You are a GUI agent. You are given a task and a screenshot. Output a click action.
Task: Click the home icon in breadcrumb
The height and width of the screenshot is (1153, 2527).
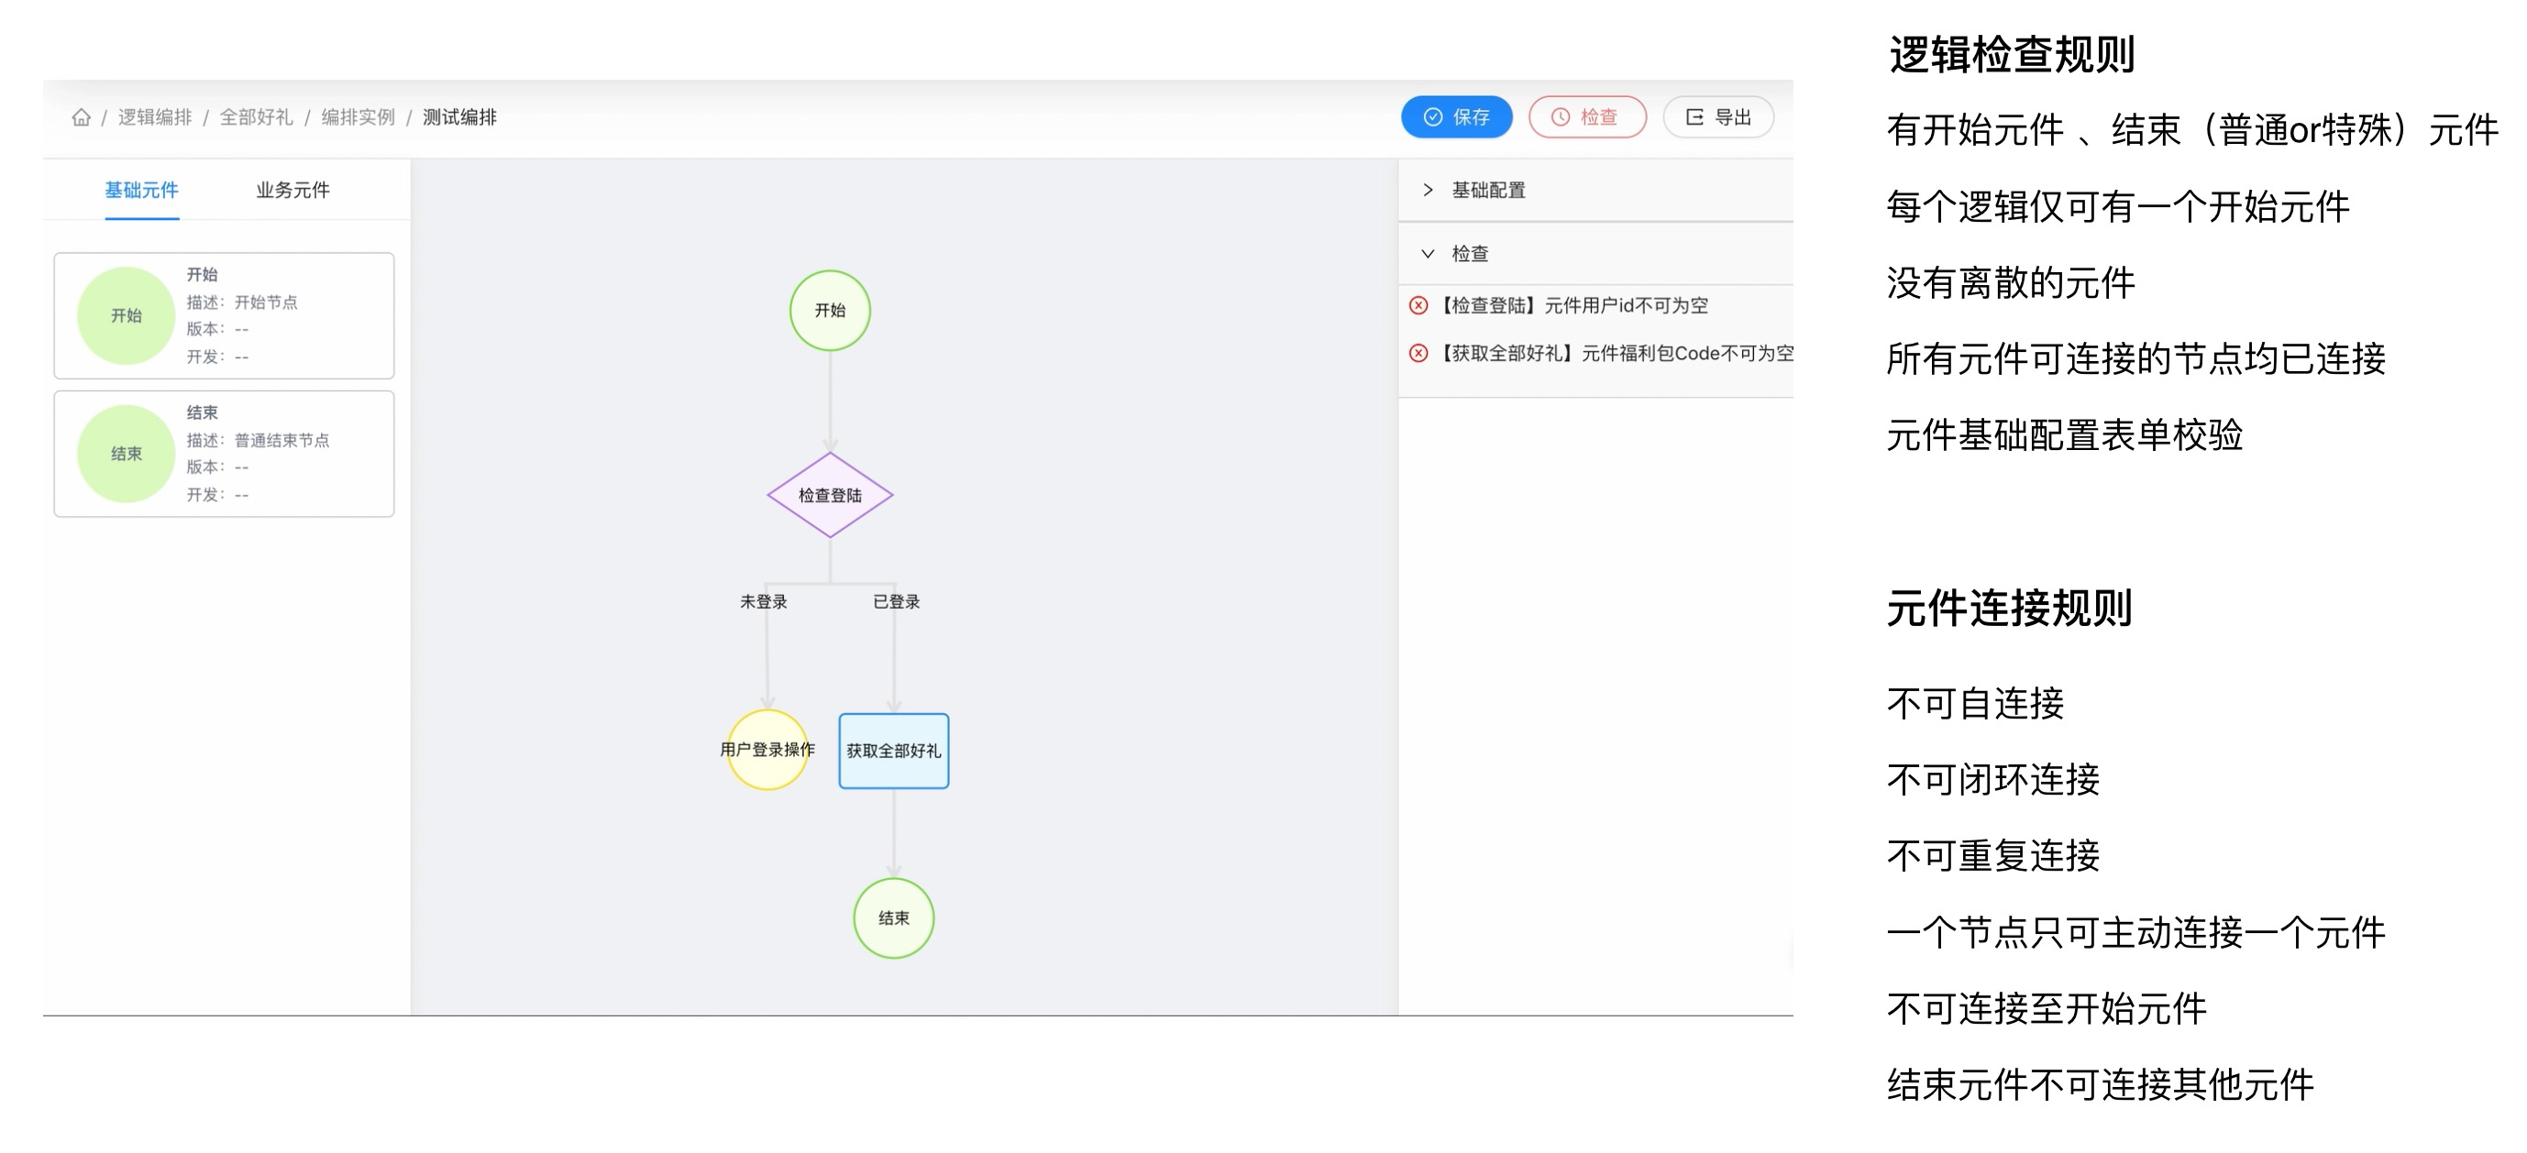(82, 117)
